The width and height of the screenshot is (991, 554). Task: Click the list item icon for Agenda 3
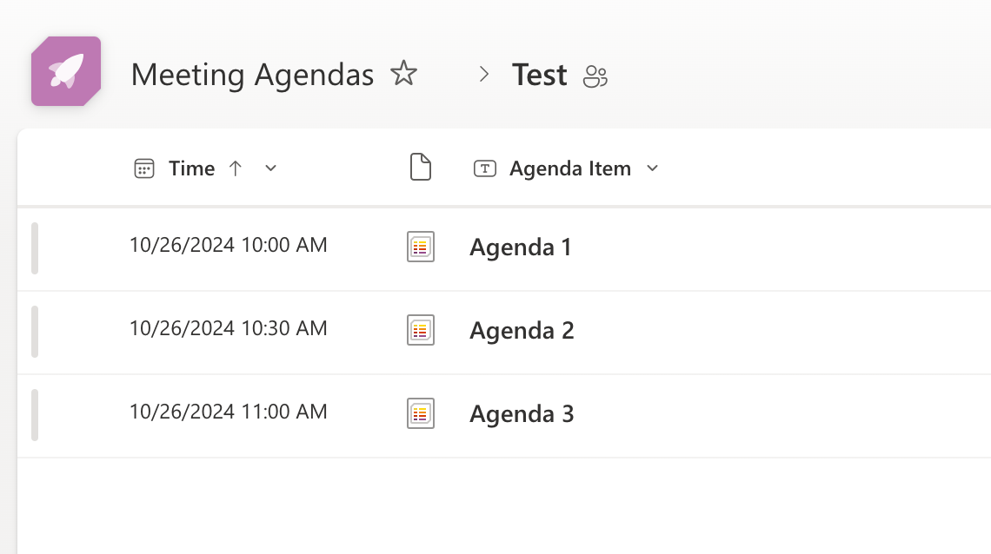pyautogui.click(x=421, y=413)
